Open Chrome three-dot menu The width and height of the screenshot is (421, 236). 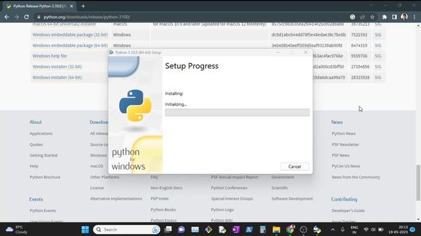click(x=414, y=17)
